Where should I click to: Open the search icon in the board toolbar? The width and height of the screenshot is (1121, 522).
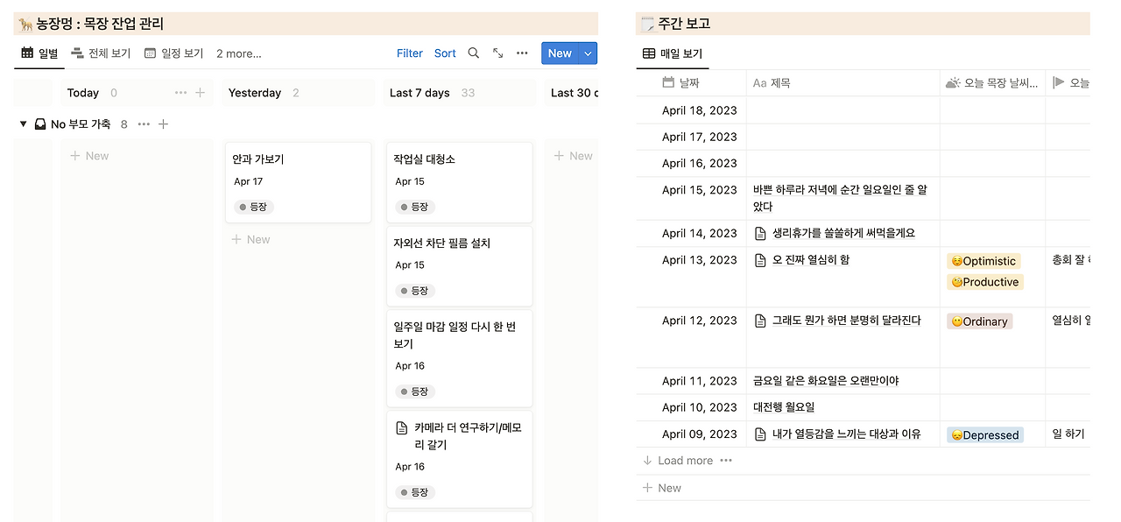click(473, 53)
